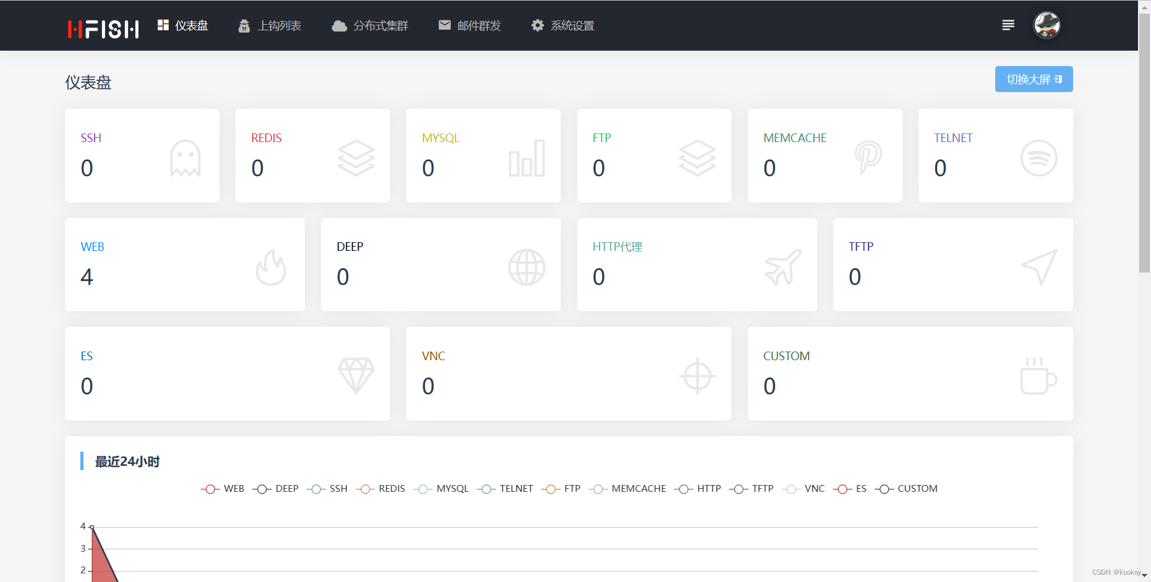Screen dimensions: 1151x582
Task: Toggle VNC series in chart legend
Action: [804, 489]
